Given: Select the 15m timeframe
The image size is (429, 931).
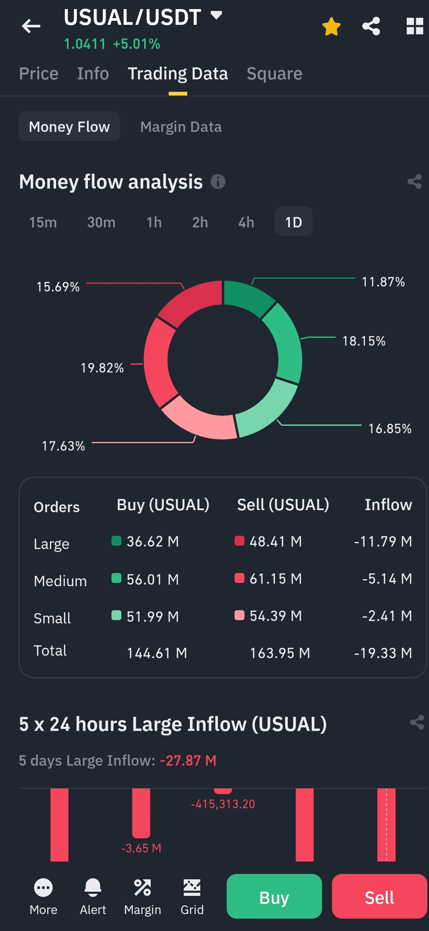Looking at the screenshot, I should pyautogui.click(x=43, y=222).
